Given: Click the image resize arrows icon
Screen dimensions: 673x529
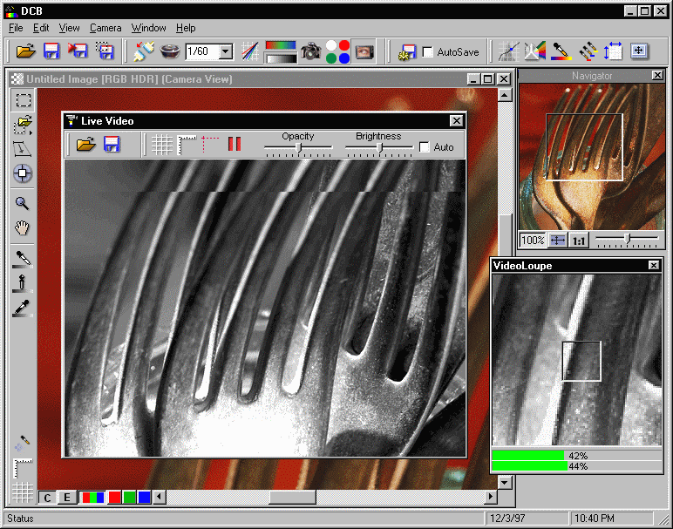Looking at the screenshot, I should [613, 51].
